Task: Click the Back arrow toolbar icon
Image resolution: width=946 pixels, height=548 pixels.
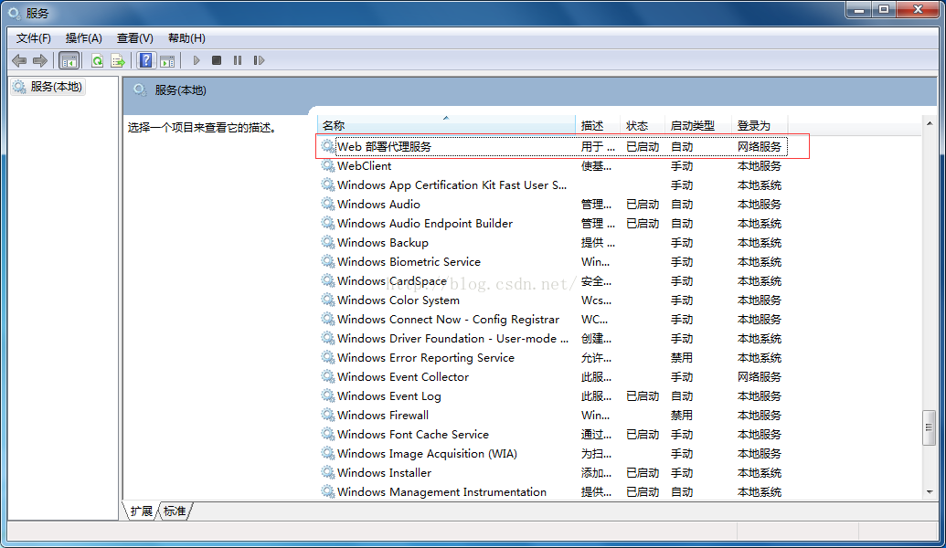Action: (x=19, y=60)
